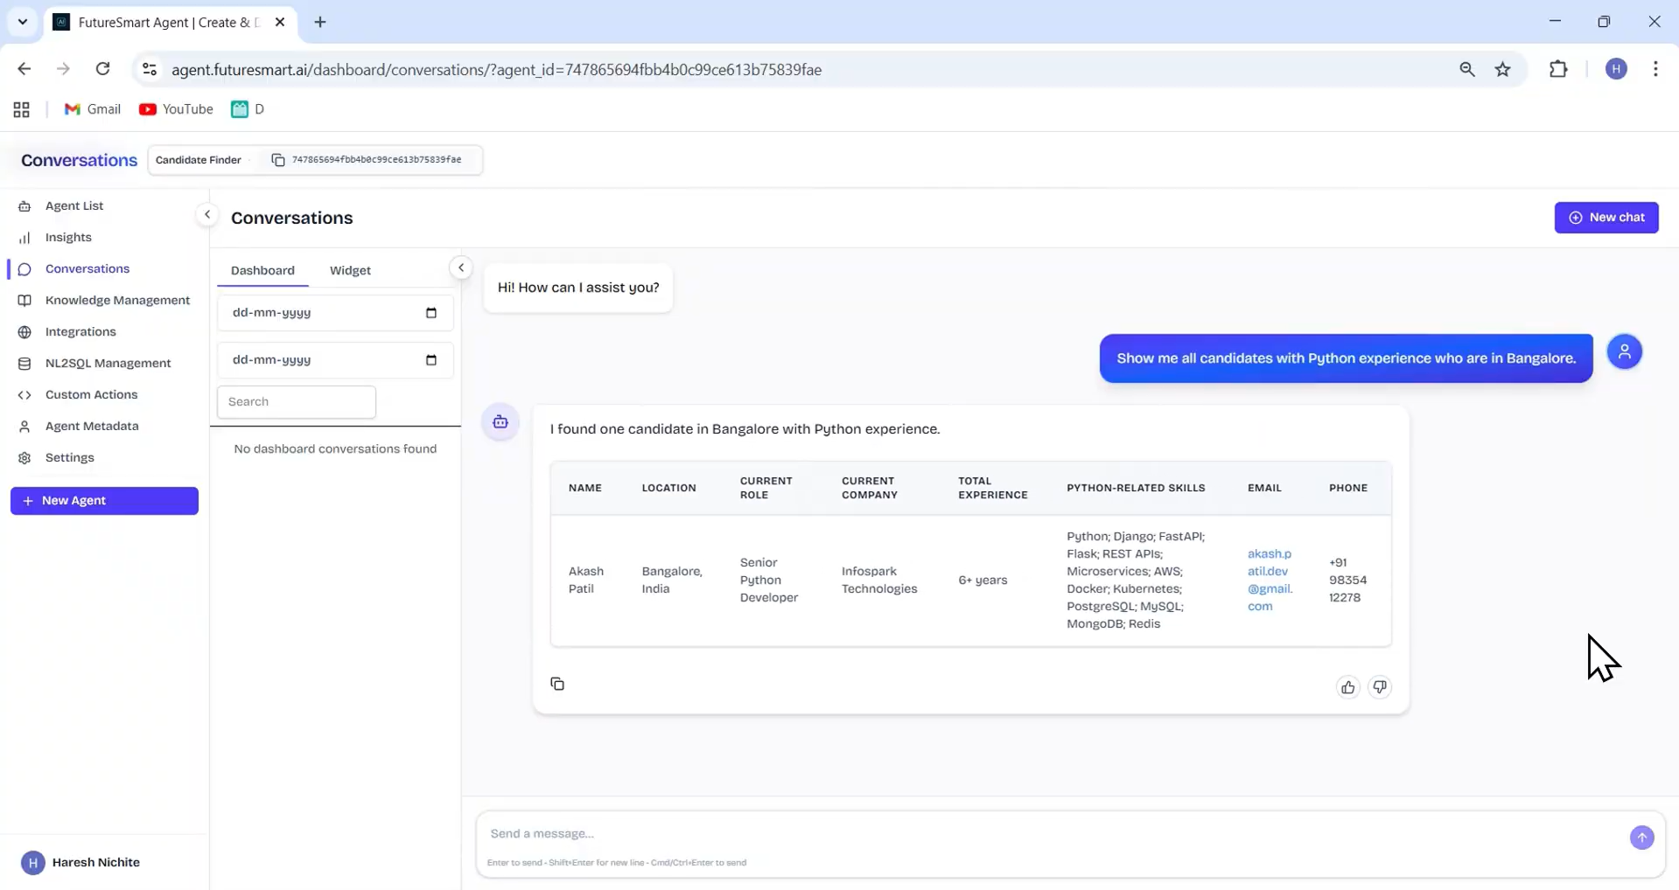Select Conversations in the sidebar
The height and width of the screenshot is (890, 1679).
[87, 268]
